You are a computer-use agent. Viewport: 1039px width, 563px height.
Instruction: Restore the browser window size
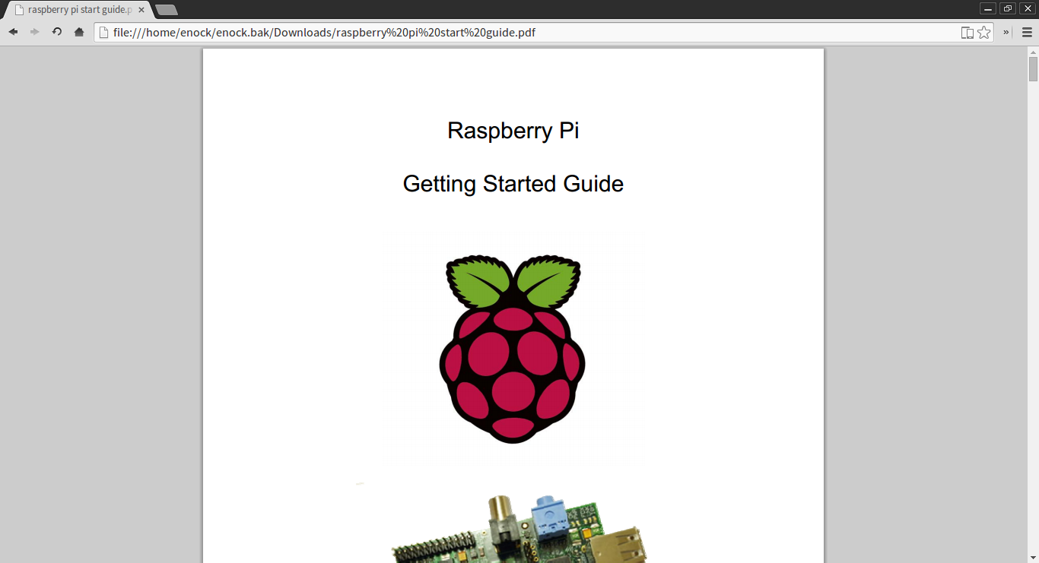[x=1008, y=8]
